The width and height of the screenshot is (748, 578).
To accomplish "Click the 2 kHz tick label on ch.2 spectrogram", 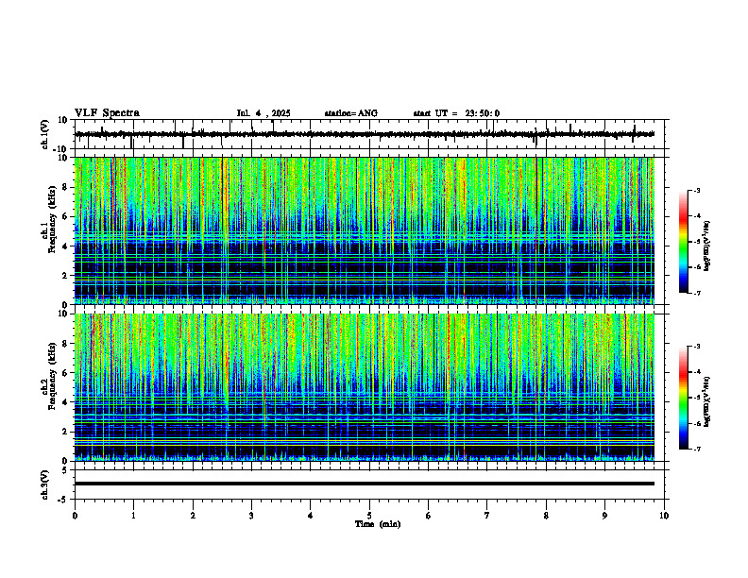I will tap(66, 432).
